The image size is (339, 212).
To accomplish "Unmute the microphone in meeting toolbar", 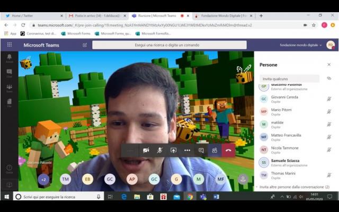I will point(159,150).
